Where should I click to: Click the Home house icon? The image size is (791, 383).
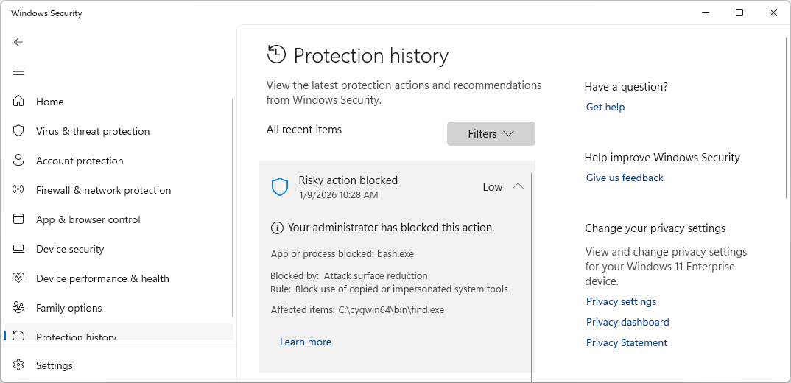[18, 102]
